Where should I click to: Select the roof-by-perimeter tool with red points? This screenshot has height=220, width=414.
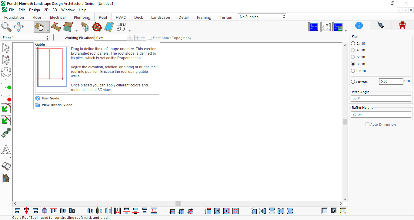56,27
